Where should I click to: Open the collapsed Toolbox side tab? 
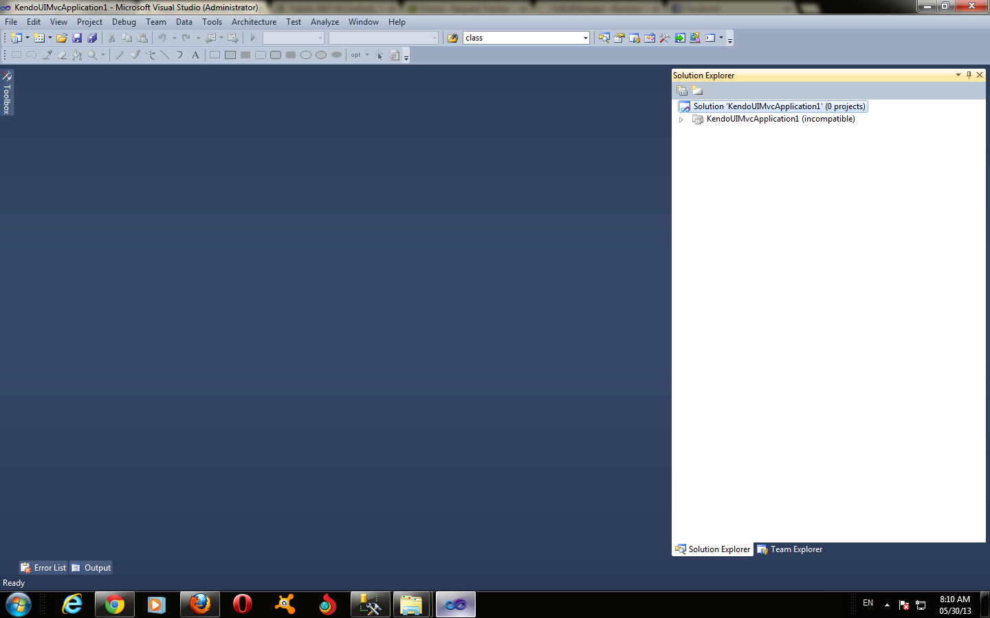pos(7,92)
